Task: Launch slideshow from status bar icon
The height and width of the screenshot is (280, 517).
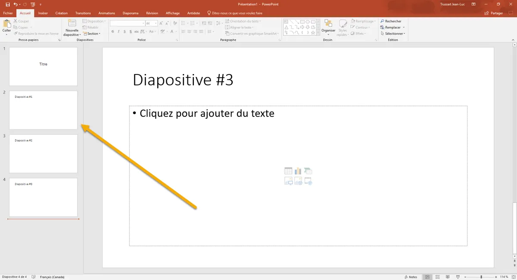Action: [x=458, y=277]
